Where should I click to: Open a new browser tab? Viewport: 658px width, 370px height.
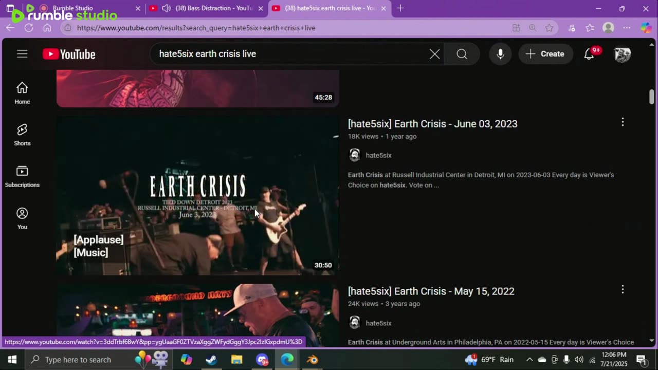pos(400,8)
